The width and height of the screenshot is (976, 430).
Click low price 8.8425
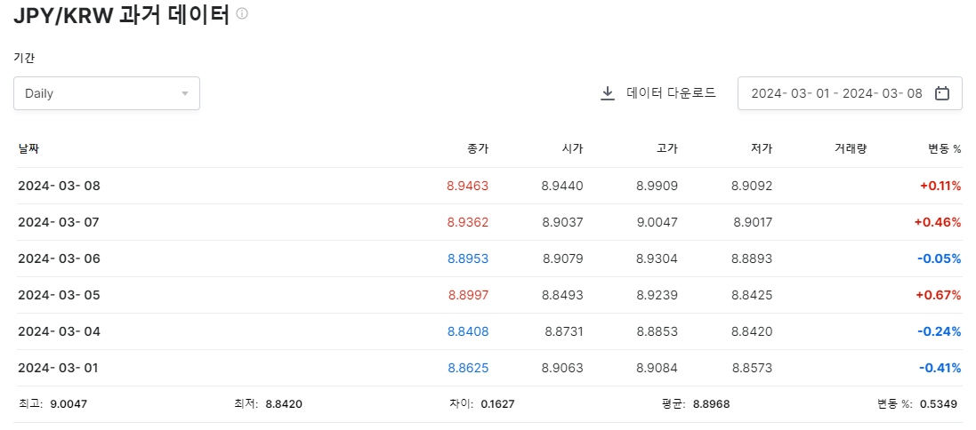click(752, 295)
